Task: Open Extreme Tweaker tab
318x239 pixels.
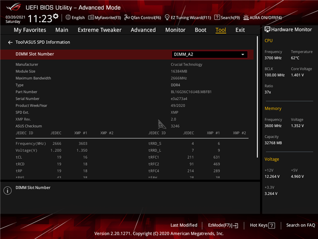Action: click(100, 30)
